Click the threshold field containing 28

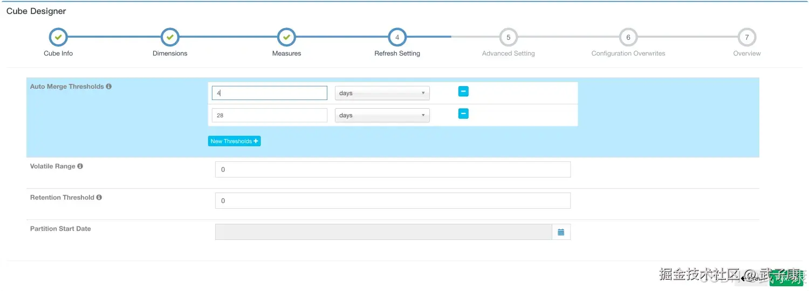coord(270,115)
